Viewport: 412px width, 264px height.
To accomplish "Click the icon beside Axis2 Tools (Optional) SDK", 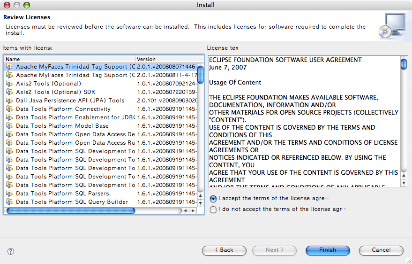I will pyautogui.click(x=9, y=92).
